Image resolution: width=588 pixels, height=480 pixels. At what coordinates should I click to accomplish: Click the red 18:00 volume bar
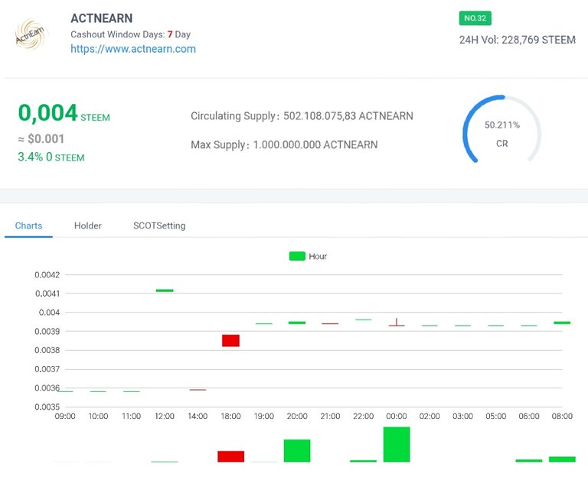(230, 456)
